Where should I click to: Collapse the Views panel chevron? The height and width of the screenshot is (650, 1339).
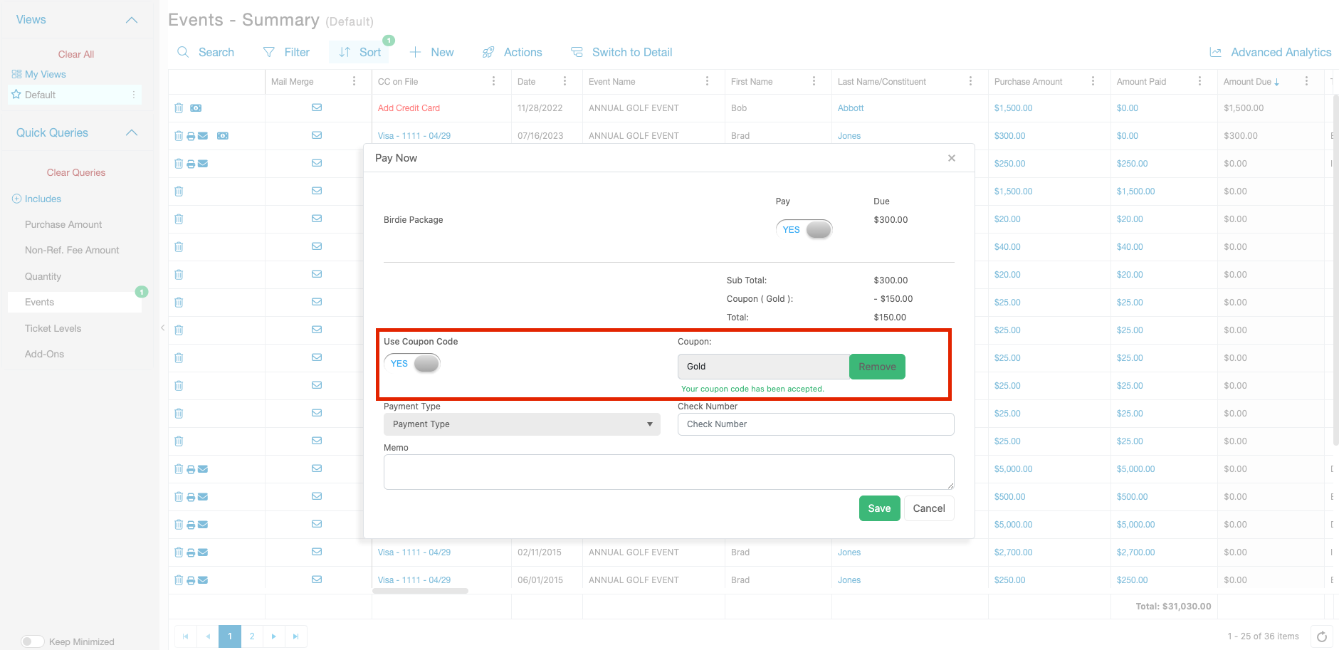(132, 20)
